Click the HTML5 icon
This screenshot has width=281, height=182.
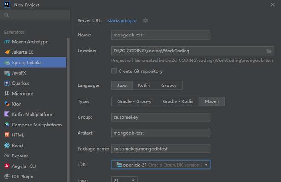pyautogui.click(x=7, y=135)
